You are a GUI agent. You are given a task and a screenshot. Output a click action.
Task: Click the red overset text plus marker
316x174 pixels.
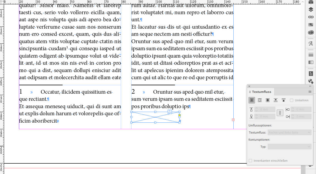point(233,120)
